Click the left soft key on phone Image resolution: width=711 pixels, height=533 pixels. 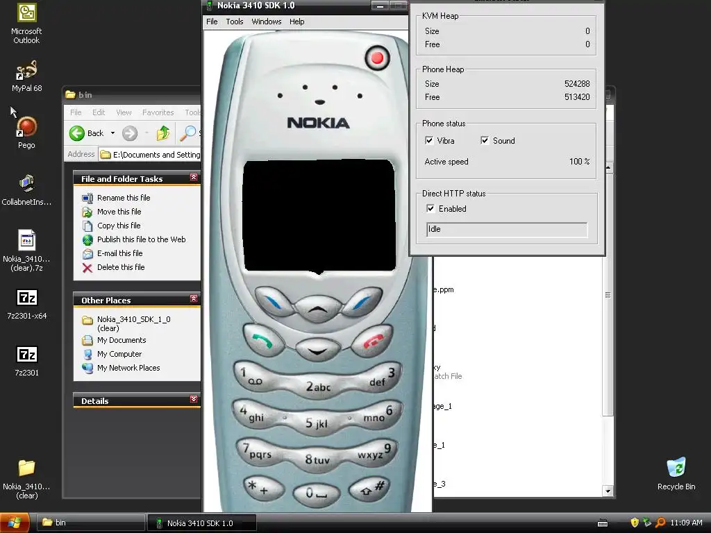click(274, 302)
